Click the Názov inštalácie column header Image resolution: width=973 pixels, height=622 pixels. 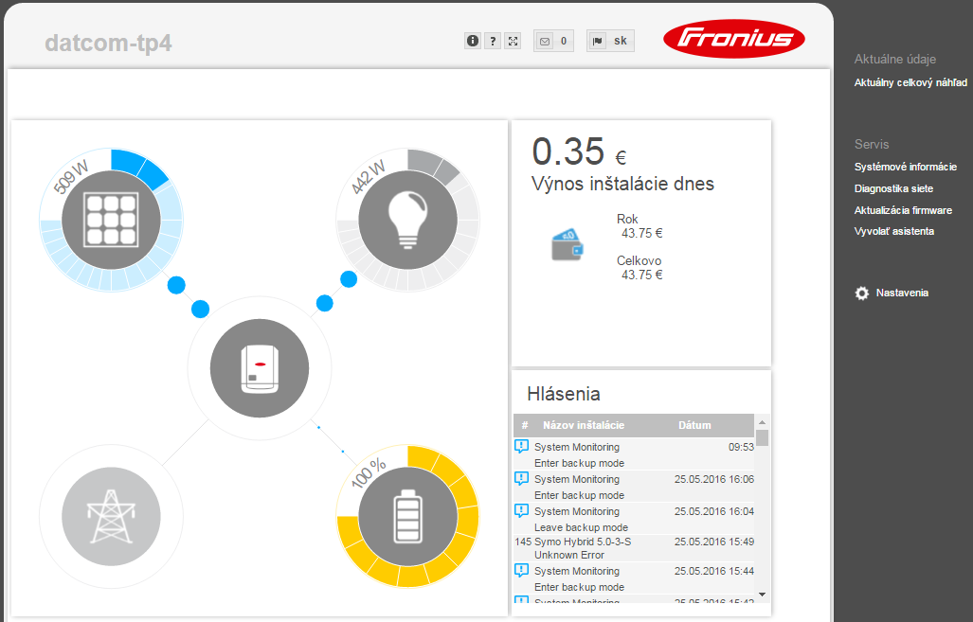[584, 425]
